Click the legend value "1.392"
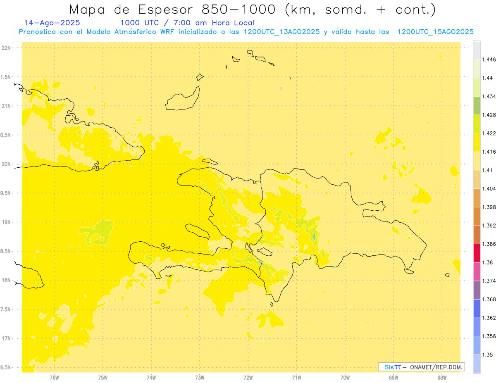Screen dimensions: 496x383 (489, 226)
